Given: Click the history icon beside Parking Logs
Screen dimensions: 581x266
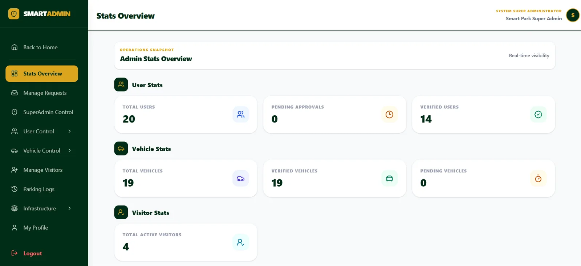Looking at the screenshot, I should pyautogui.click(x=15, y=189).
